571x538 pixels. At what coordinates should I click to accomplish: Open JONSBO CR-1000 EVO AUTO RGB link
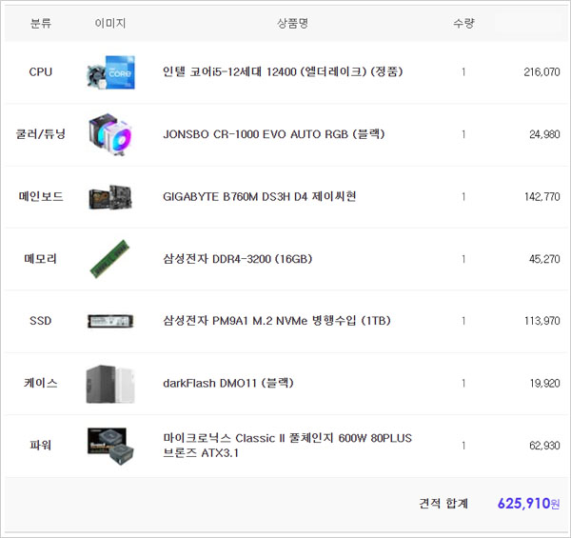[x=274, y=134]
